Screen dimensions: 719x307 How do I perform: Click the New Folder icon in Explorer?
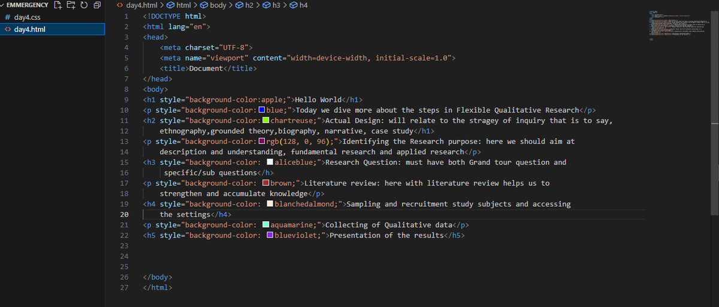tap(71, 5)
